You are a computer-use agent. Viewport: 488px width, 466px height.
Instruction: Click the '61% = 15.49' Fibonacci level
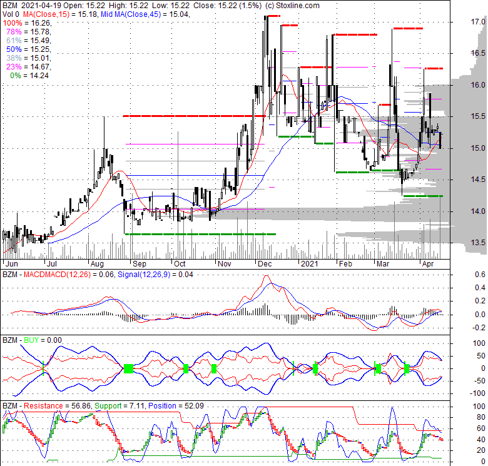tap(28, 41)
